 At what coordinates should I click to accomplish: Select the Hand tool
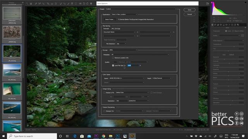point(31,3)
